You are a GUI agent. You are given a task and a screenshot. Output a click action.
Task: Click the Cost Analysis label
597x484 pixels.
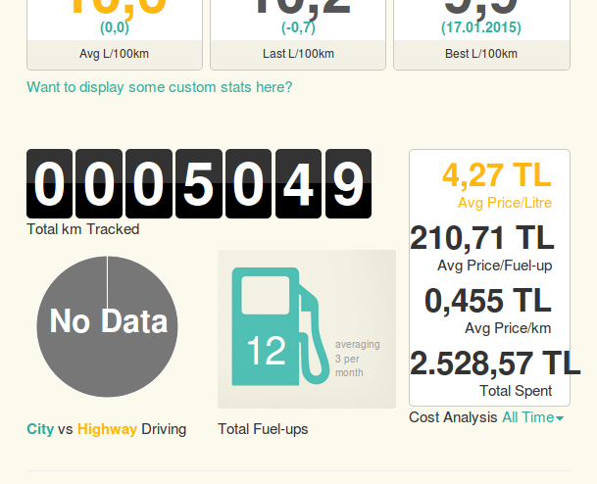click(453, 417)
